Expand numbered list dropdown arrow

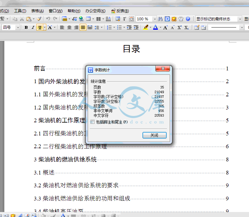pyautogui.click(x=114, y=28)
